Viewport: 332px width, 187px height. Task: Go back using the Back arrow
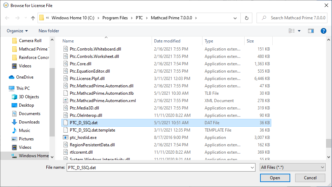click(7, 18)
